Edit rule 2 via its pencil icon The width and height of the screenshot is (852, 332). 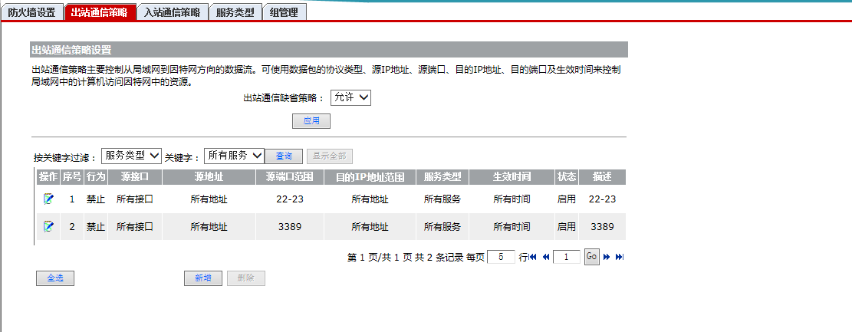click(49, 227)
